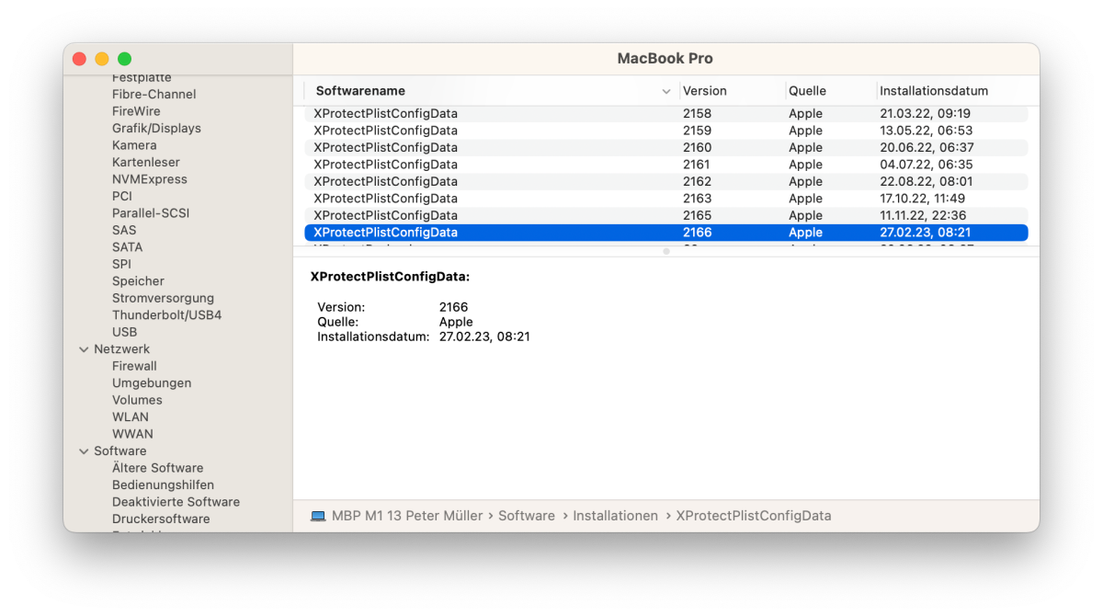Sort by Quelle column header
This screenshot has width=1103, height=616.
point(807,91)
